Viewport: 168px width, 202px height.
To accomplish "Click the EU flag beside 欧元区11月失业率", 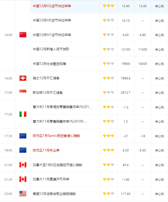I will point(23,150).
